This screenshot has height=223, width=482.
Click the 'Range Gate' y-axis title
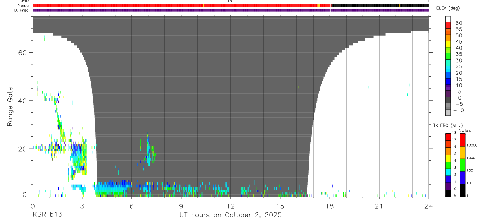click(x=11, y=107)
